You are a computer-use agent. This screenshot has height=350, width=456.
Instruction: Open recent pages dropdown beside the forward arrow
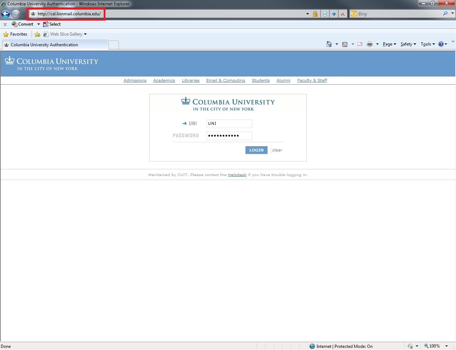coord(24,14)
